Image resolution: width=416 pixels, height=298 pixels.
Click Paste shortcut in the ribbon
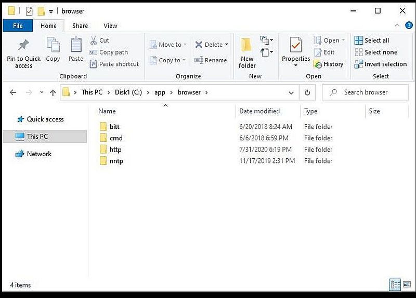pos(114,64)
